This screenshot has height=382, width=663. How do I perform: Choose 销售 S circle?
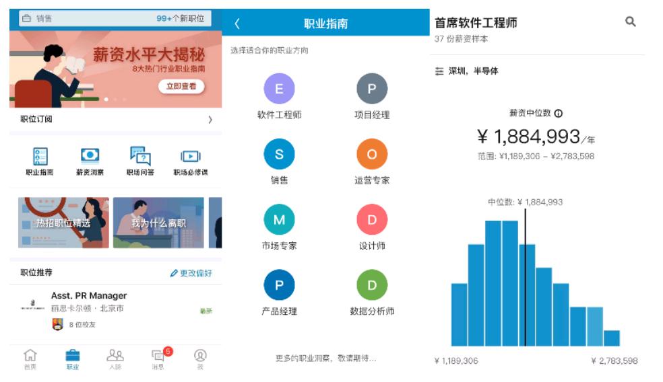pos(279,154)
